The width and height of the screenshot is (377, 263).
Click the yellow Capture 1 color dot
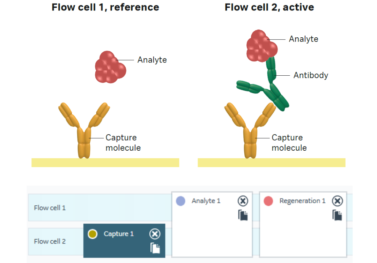click(x=92, y=234)
